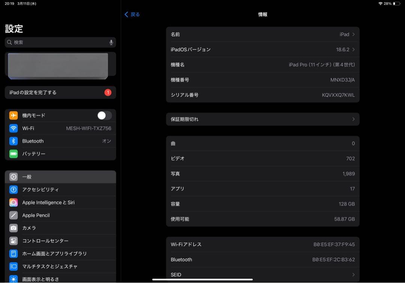The height and width of the screenshot is (283, 405).
Task: Tap the ビデオ count 702
Action: point(350,159)
